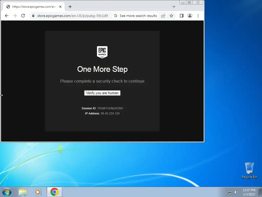
Task: Open Windows Explorer from the taskbar
Action: click(23, 192)
